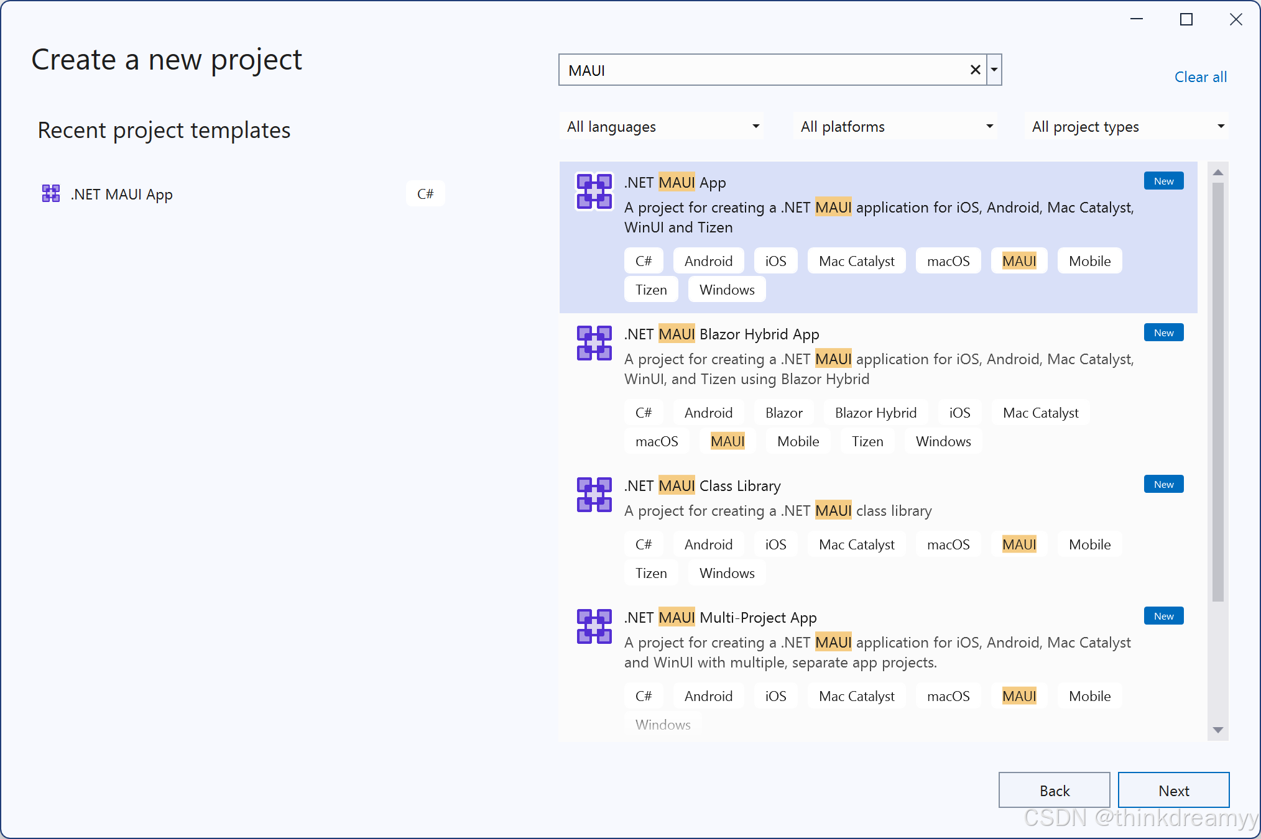Click the Tizen tag under .NET MAUI App
Viewport: 1261px width, 839px height.
tap(651, 290)
